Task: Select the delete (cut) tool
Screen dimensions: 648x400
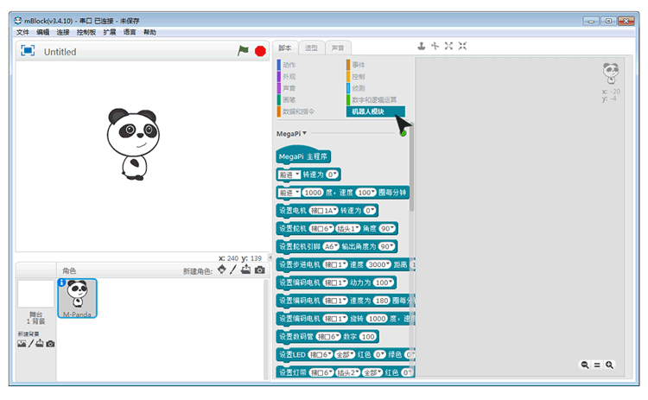Action: 435,46
